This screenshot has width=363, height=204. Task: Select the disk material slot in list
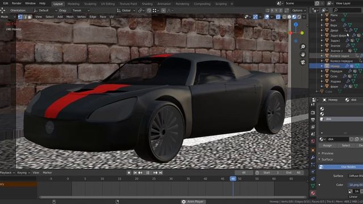(x=341, y=119)
